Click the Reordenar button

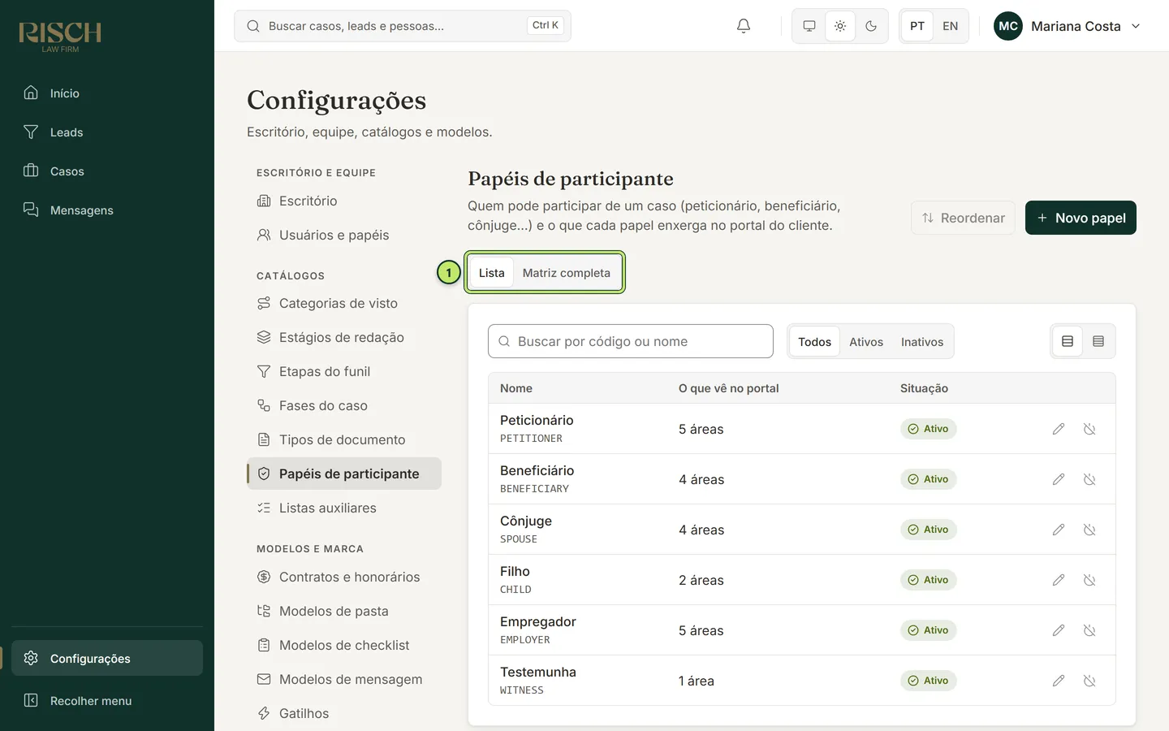pos(963,218)
